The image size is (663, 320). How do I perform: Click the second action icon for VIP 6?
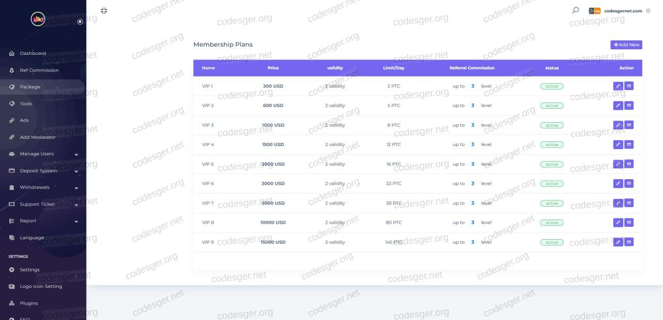pos(629,183)
